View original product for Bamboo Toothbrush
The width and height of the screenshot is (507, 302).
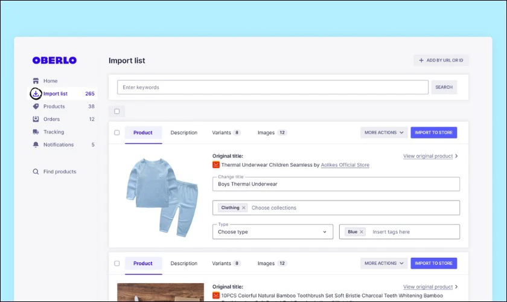pos(428,287)
